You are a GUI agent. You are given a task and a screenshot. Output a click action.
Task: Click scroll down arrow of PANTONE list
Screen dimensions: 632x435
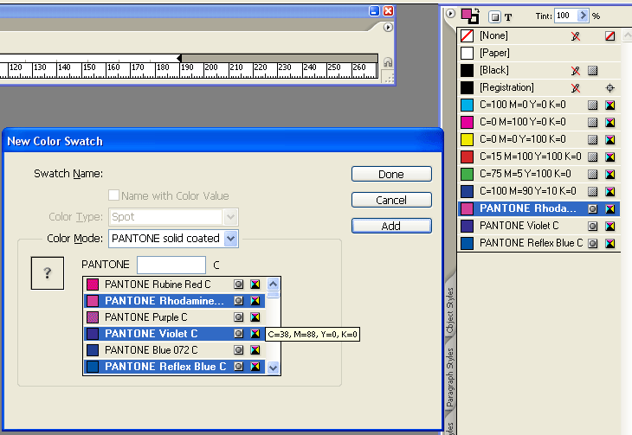pos(274,368)
